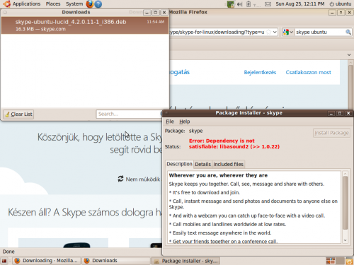This screenshot has height=265, width=354.
Task: Open the Package Installer window menu icon
Action: 166,113
